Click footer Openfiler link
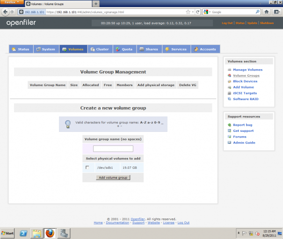This screenshot has height=239, width=283. click(138, 219)
